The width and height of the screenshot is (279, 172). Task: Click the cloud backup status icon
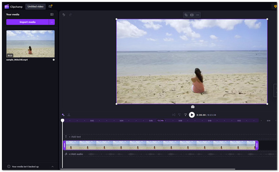pyautogui.click(x=50, y=6)
